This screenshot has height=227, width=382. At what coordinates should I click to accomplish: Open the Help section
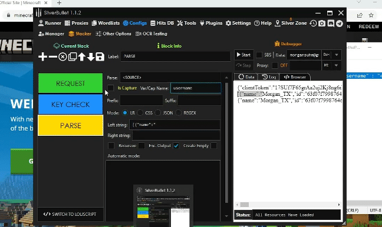(263, 23)
